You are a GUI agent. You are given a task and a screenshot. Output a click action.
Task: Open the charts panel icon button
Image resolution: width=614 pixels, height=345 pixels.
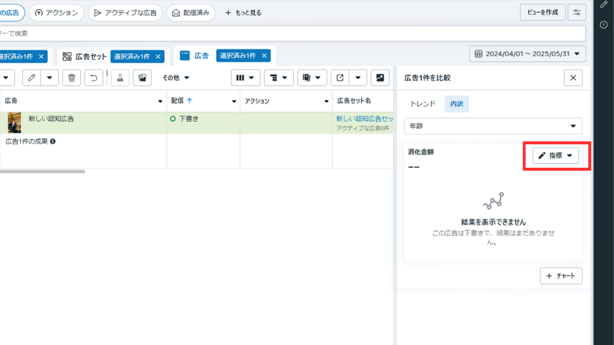point(380,77)
